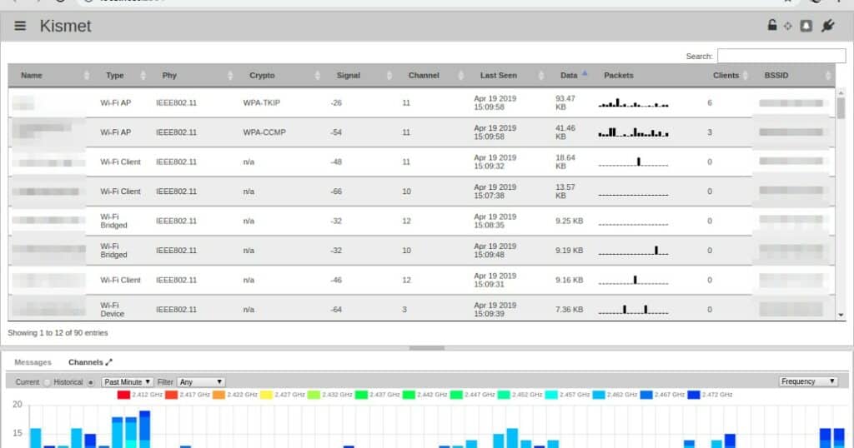The height and width of the screenshot is (448, 854).
Task: Open the Frequency display dropdown
Action: click(807, 381)
